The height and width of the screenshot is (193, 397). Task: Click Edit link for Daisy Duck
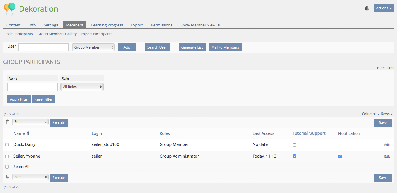tap(387, 145)
